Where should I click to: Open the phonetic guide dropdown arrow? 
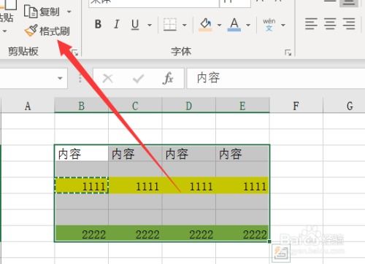[283, 25]
